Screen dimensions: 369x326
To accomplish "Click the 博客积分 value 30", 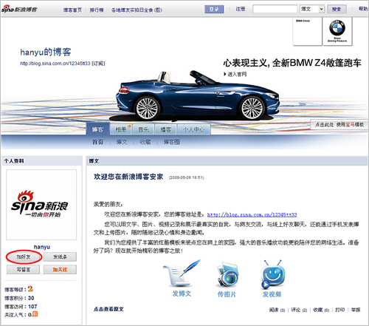I will [x=31, y=298].
